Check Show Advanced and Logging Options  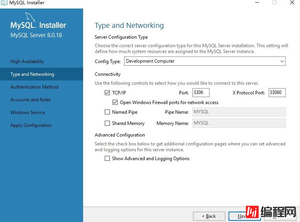pos(107,159)
